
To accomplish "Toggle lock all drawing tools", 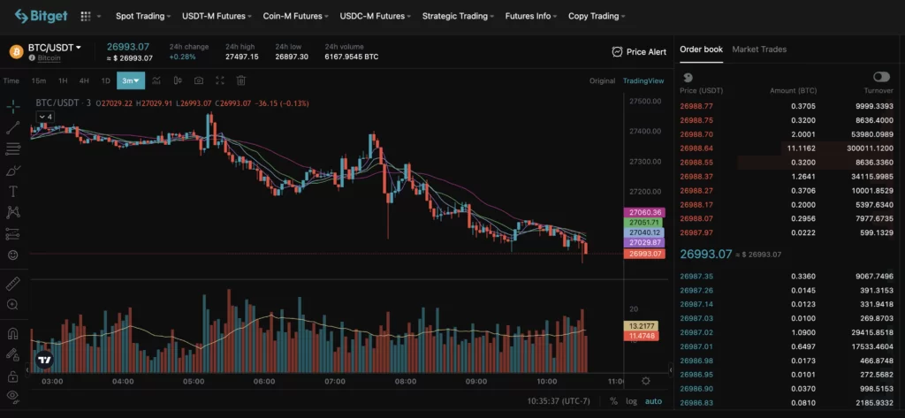I will [13, 376].
